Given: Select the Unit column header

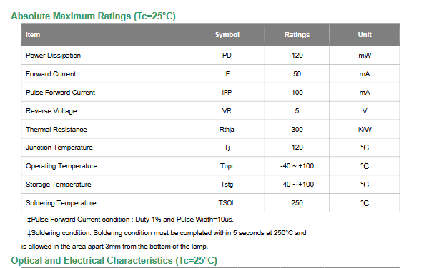Looking at the screenshot, I should (x=365, y=35).
